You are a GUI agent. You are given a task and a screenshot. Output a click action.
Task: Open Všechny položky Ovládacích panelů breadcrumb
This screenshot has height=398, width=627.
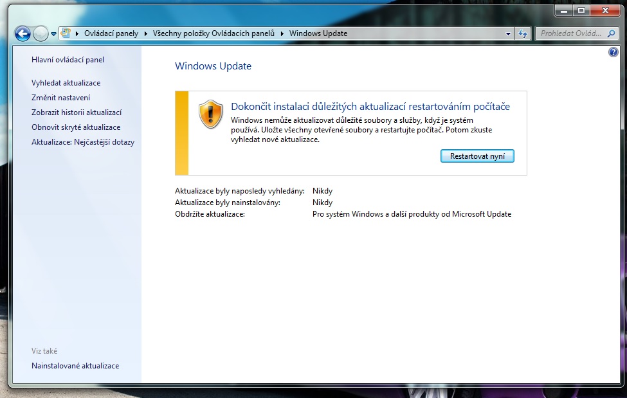(214, 33)
